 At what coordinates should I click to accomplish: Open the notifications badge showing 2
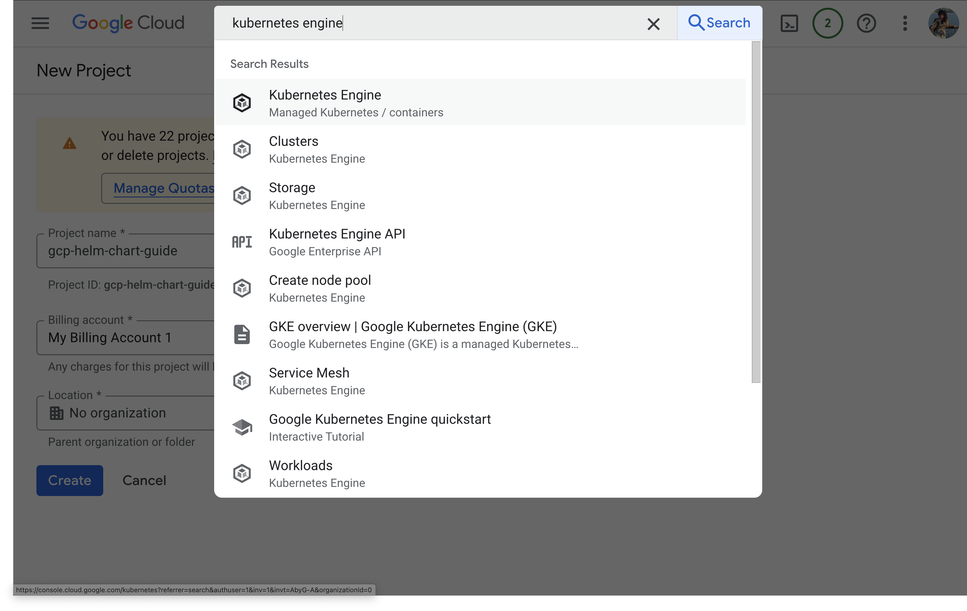tap(827, 23)
